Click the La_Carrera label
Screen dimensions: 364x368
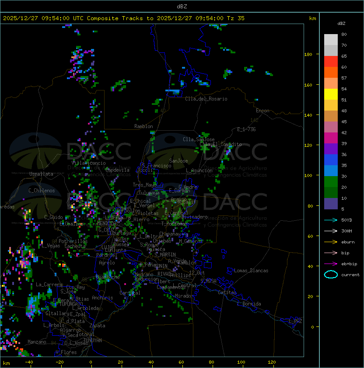[49, 285]
